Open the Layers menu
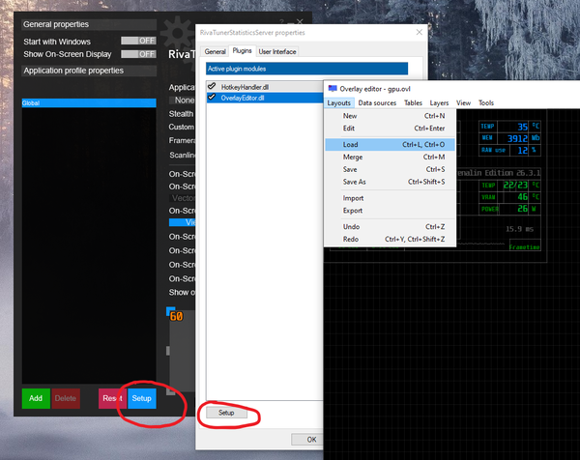The height and width of the screenshot is (460, 580). point(439,102)
